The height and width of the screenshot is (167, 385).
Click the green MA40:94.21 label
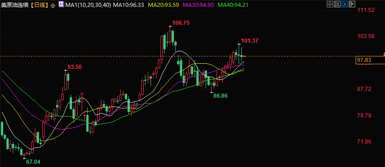tap(233, 5)
